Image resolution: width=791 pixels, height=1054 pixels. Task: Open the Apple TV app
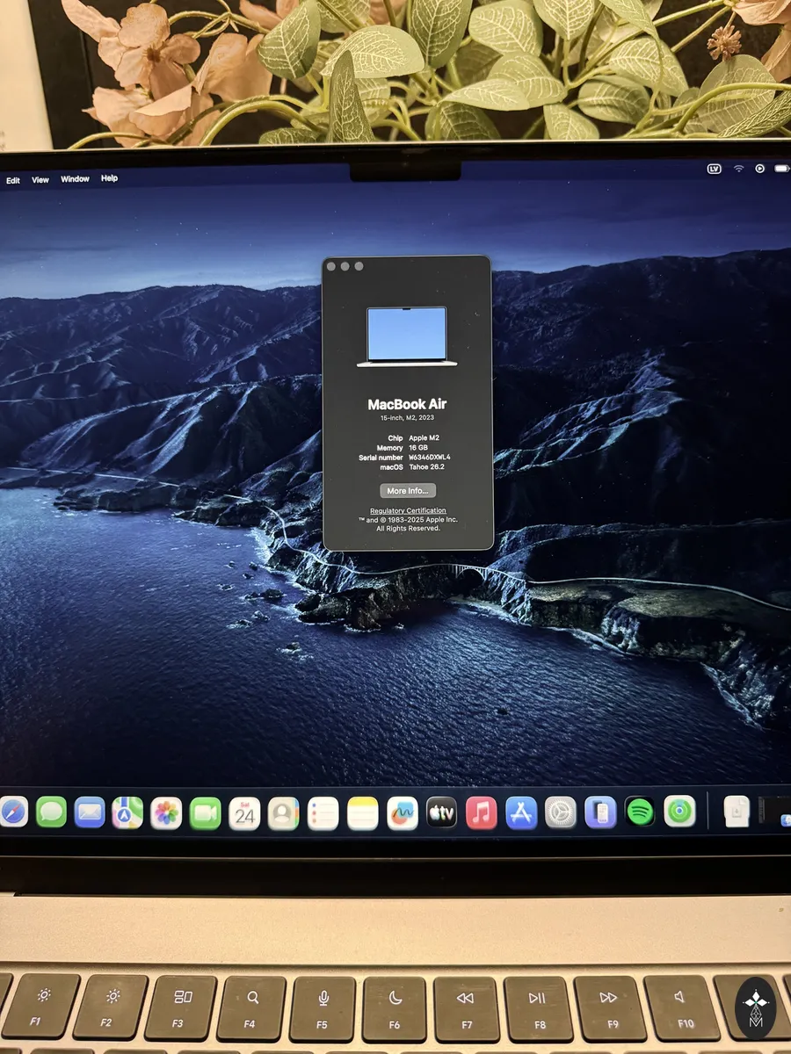point(441,813)
